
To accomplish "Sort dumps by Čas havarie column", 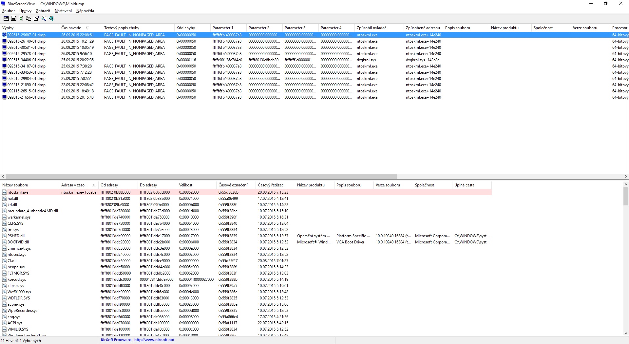I will coord(71,28).
